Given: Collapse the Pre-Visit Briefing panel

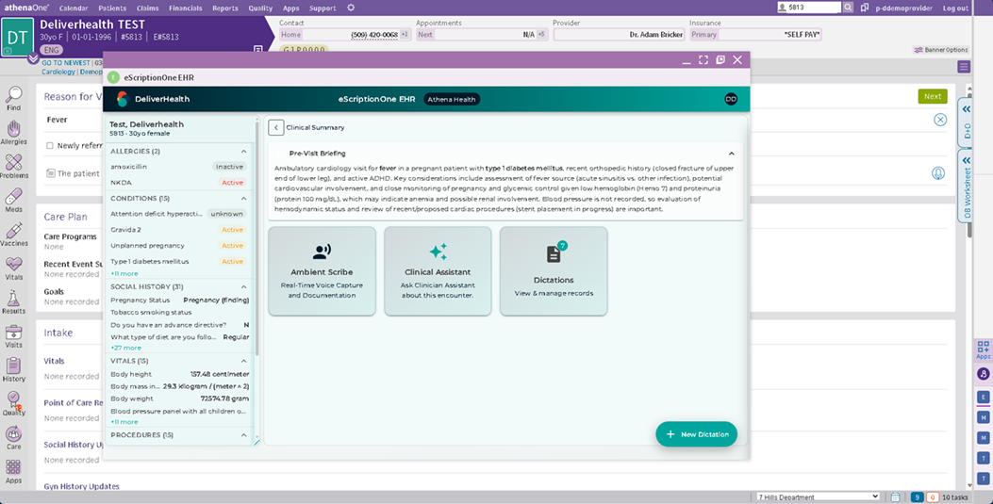Looking at the screenshot, I should [x=732, y=153].
